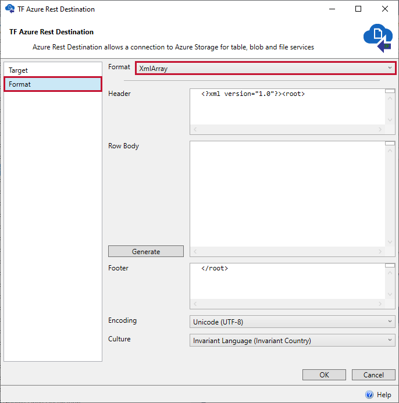Click the Header box splitter handle

(390, 91)
